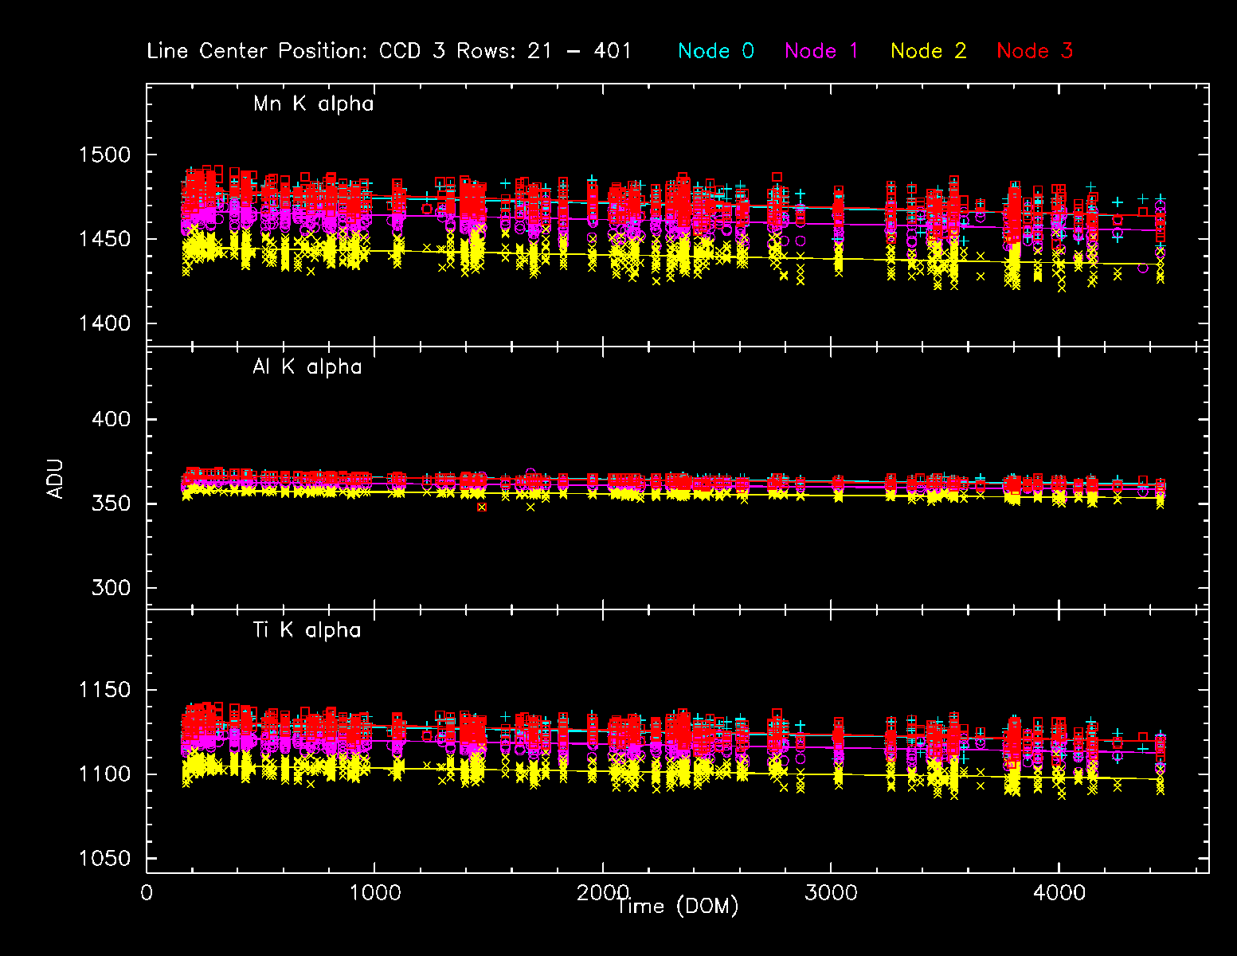Click the Mn K alpha panel title
The height and width of the screenshot is (956, 1237).
(313, 104)
